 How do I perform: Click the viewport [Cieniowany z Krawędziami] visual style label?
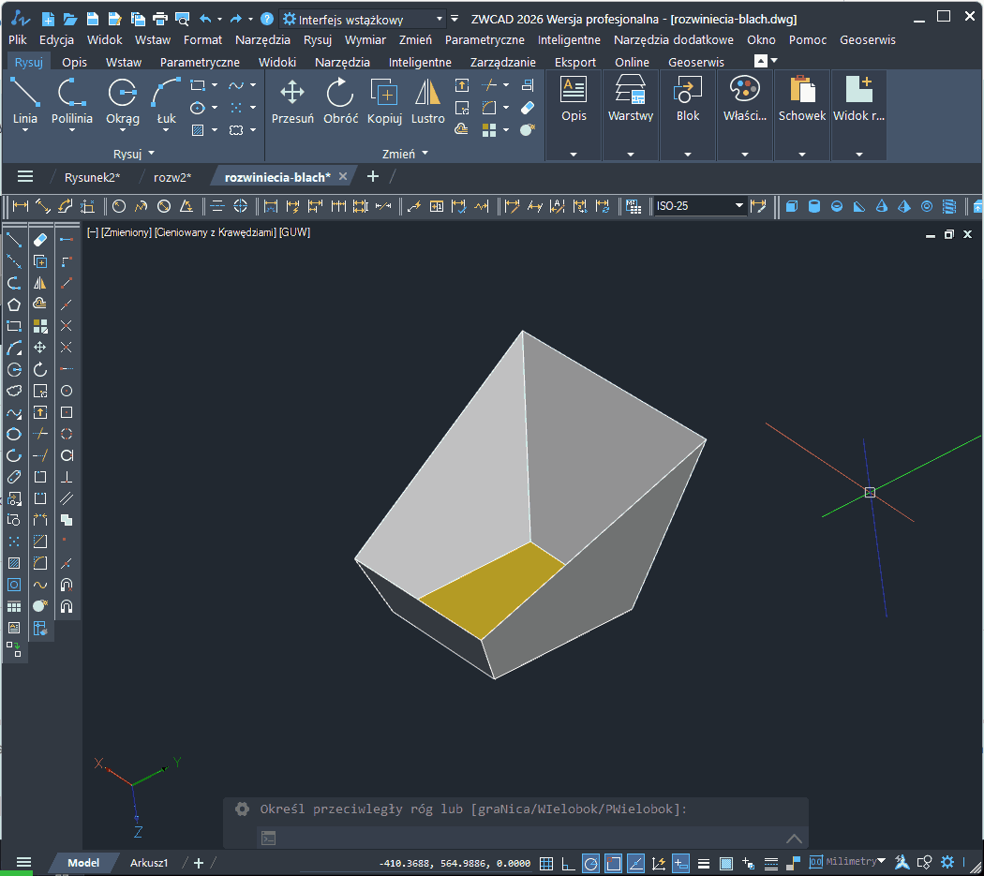(216, 232)
